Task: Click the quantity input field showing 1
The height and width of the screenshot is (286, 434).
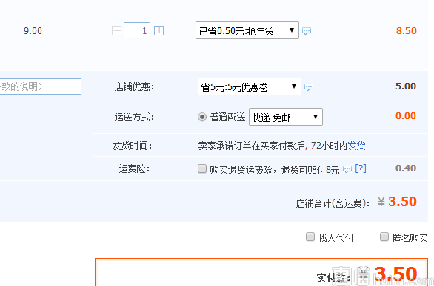Action: click(137, 30)
